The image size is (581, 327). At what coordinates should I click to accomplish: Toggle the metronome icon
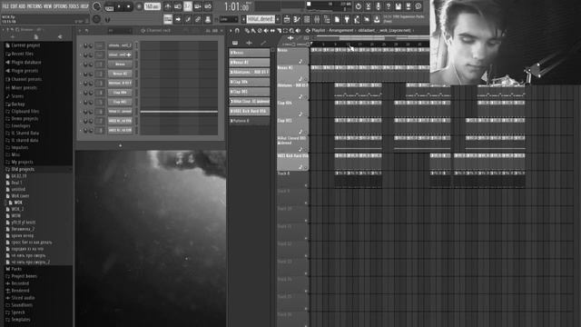tap(168, 6)
